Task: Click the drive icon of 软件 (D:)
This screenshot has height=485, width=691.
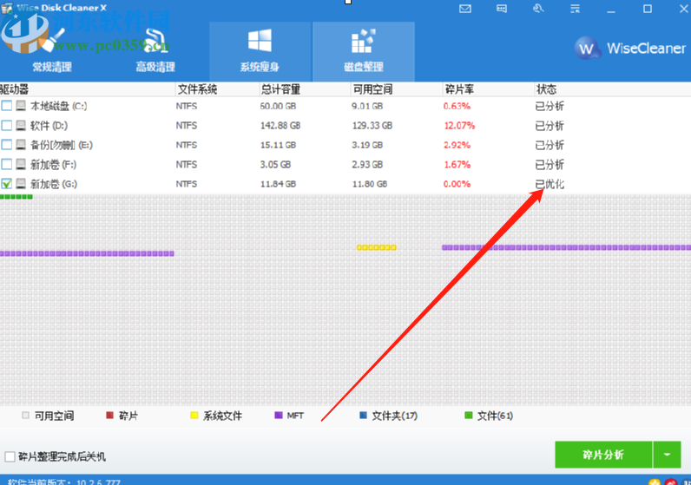Action: 21,126
